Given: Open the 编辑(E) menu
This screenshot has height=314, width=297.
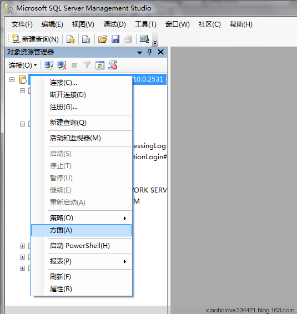Looking at the screenshot, I should [52, 24].
